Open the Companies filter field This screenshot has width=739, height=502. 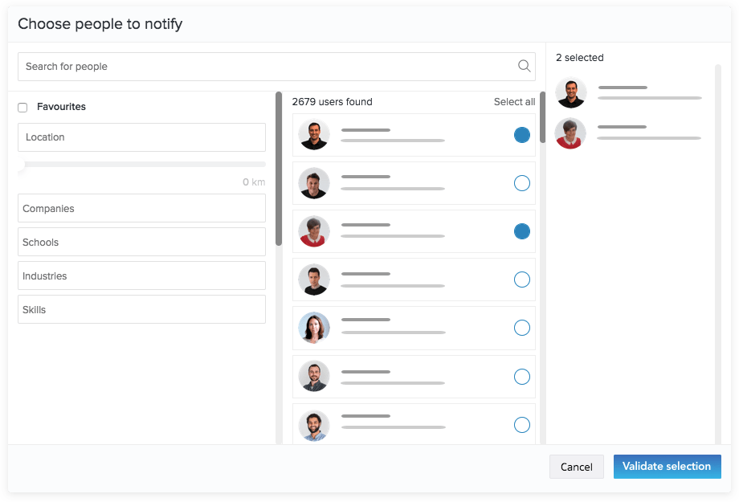point(141,208)
